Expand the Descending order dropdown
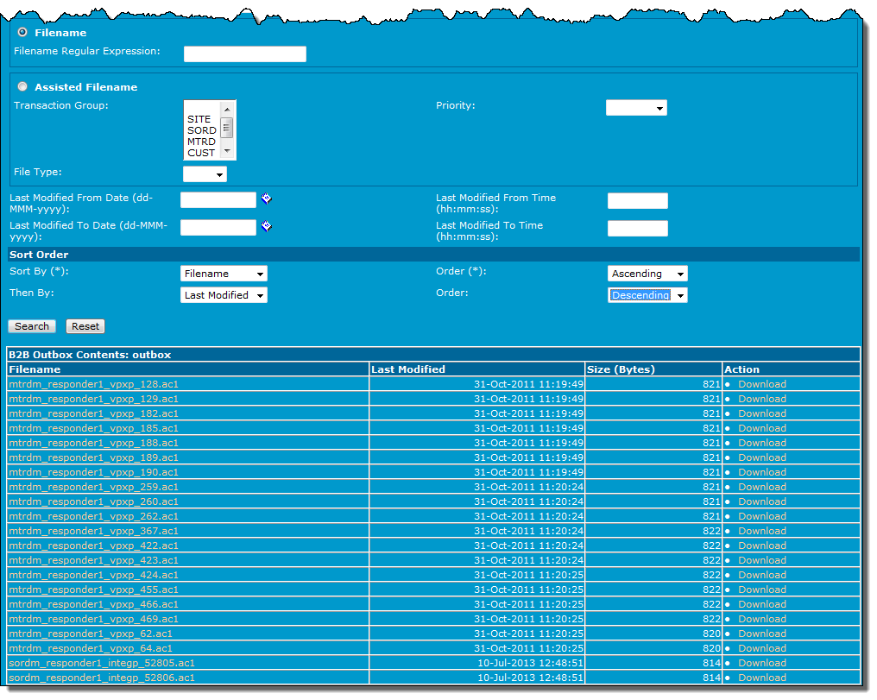The image size is (877, 700). coord(647,295)
